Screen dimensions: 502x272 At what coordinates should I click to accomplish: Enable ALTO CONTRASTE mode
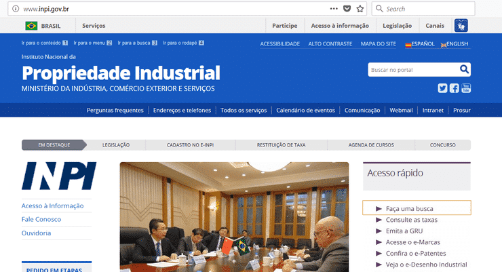coord(330,44)
